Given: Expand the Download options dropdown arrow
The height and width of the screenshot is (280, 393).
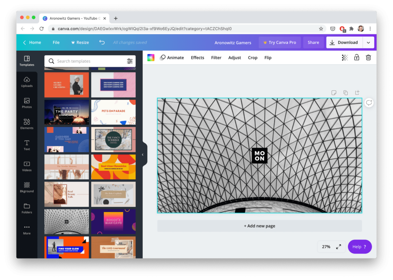Looking at the screenshot, I should click(368, 42).
